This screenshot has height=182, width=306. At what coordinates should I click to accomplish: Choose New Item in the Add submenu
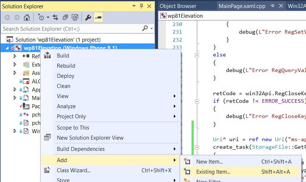[x=240, y=162]
